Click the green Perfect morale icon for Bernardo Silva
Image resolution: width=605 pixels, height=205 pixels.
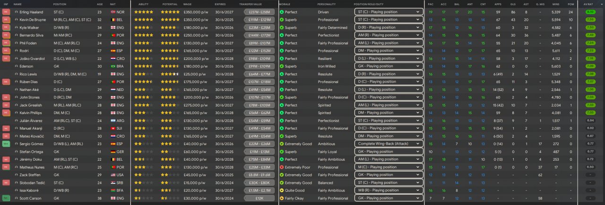(x=282, y=35)
